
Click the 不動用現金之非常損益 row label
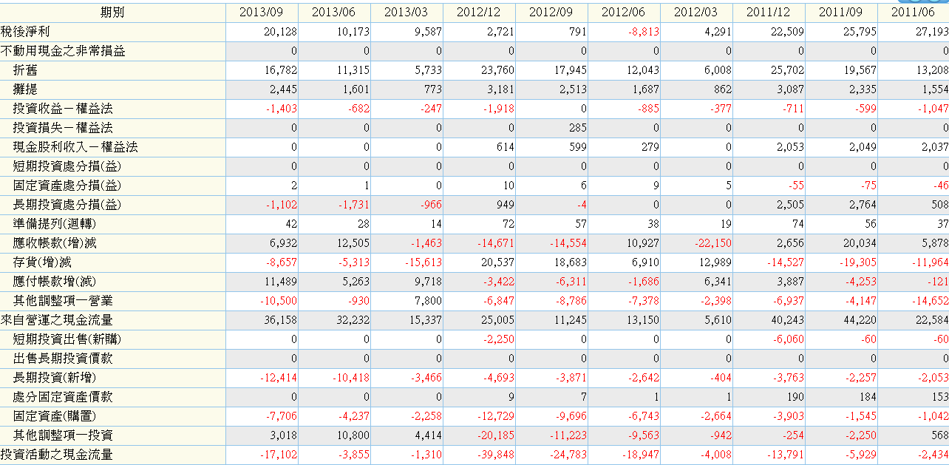pos(63,51)
